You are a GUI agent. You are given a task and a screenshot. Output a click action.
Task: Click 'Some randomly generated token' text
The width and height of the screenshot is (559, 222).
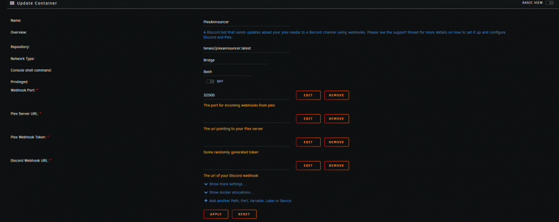pyautogui.click(x=231, y=152)
